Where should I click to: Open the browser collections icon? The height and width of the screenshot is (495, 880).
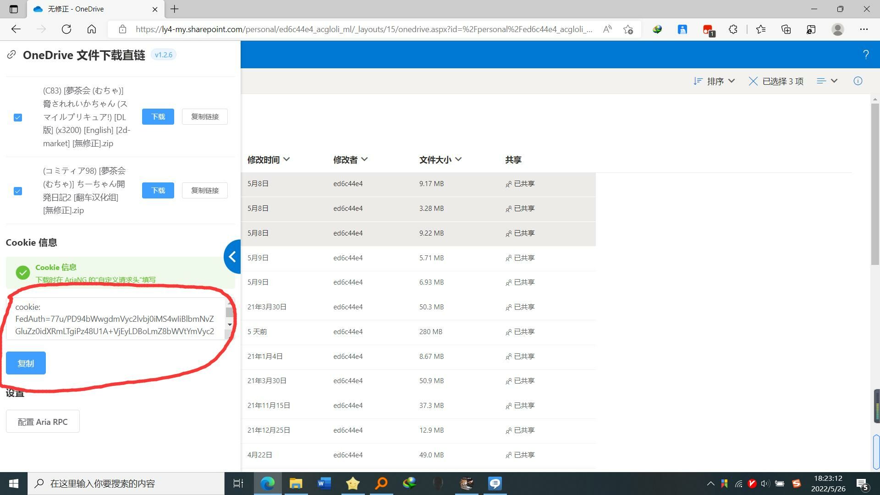pyautogui.click(x=786, y=29)
